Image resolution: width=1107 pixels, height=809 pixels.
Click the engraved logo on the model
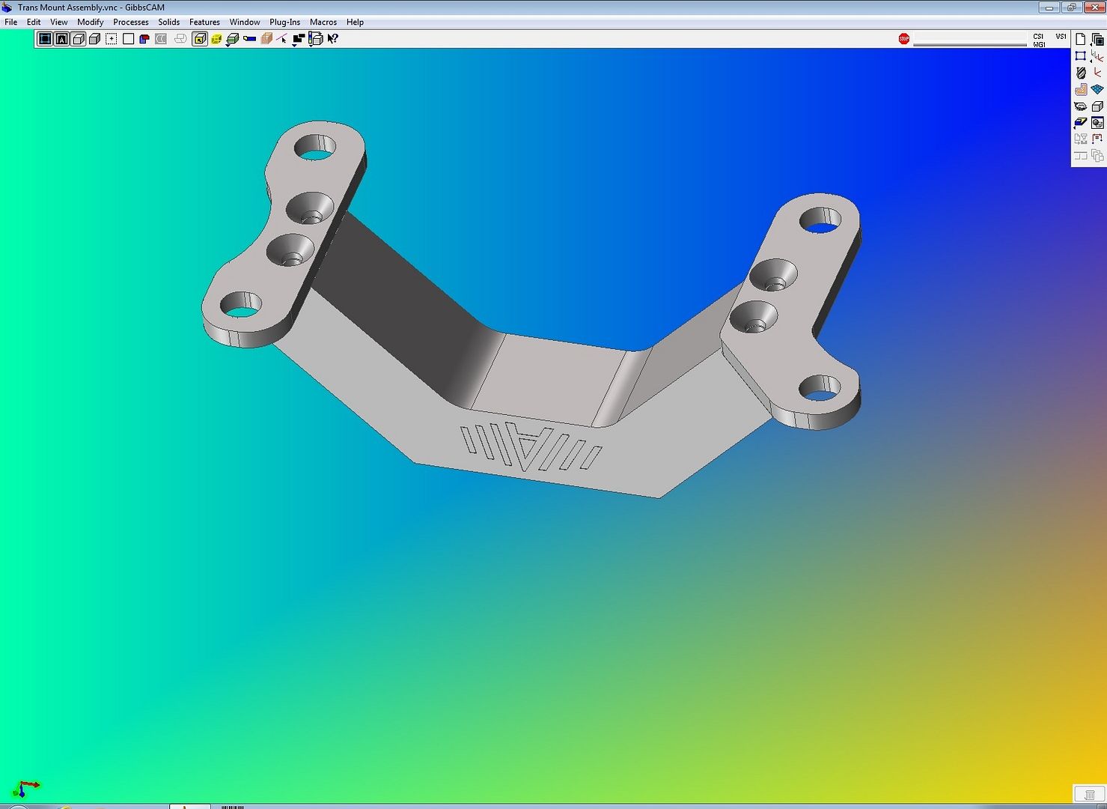(x=531, y=447)
